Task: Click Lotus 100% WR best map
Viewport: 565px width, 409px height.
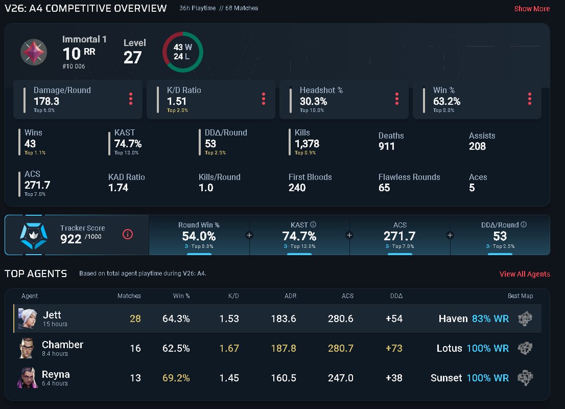Action: click(473, 348)
